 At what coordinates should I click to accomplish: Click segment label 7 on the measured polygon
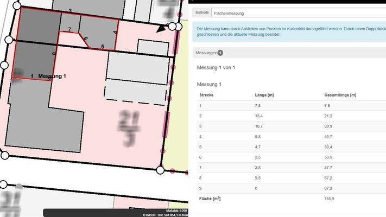pos(69,29)
